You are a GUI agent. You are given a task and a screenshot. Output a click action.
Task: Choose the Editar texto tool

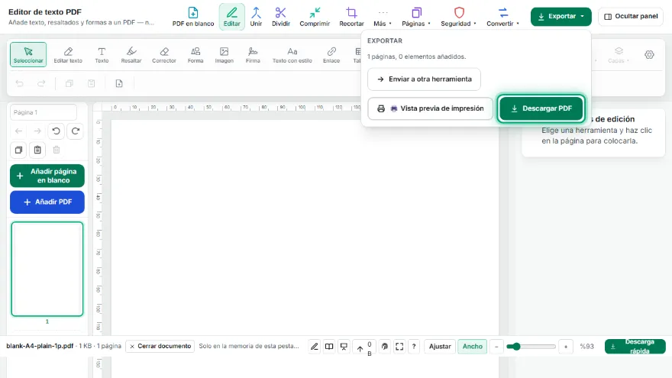pos(68,55)
